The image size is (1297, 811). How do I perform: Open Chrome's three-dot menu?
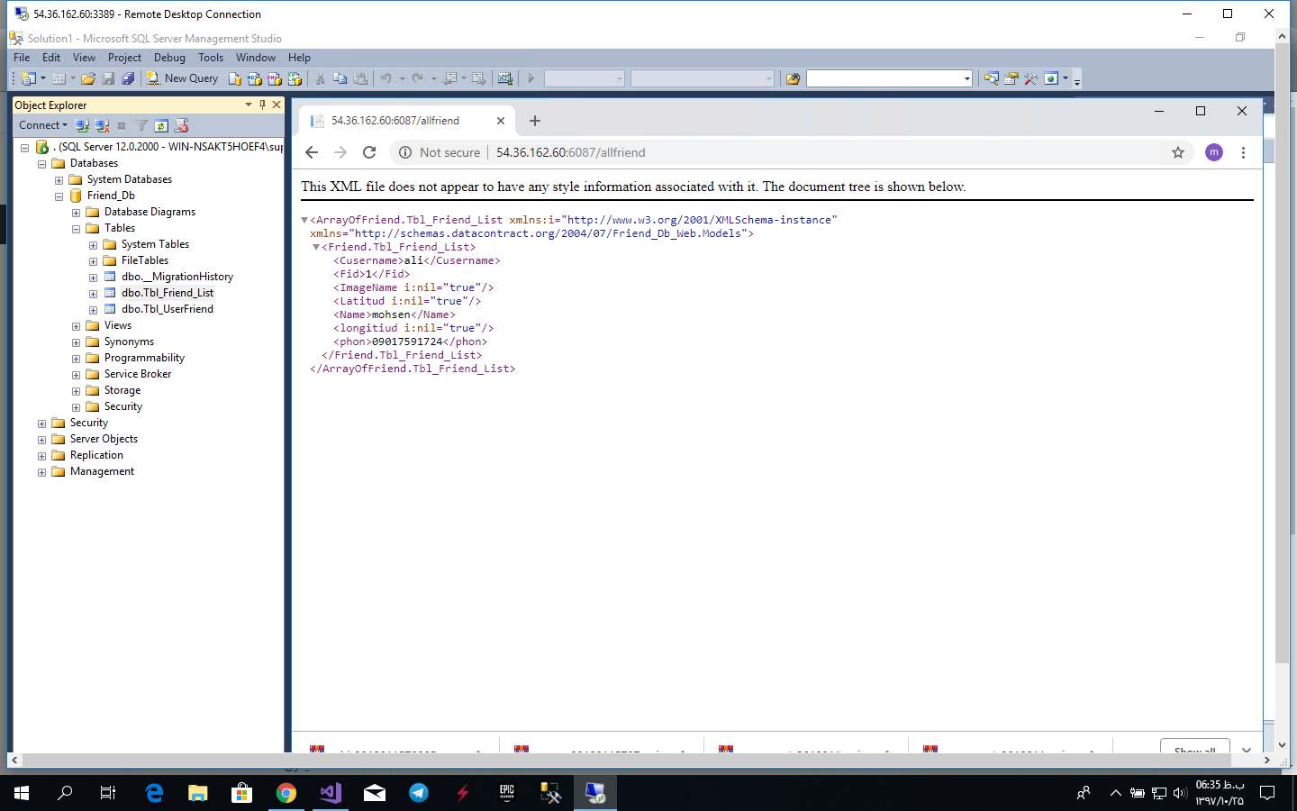pyautogui.click(x=1243, y=152)
